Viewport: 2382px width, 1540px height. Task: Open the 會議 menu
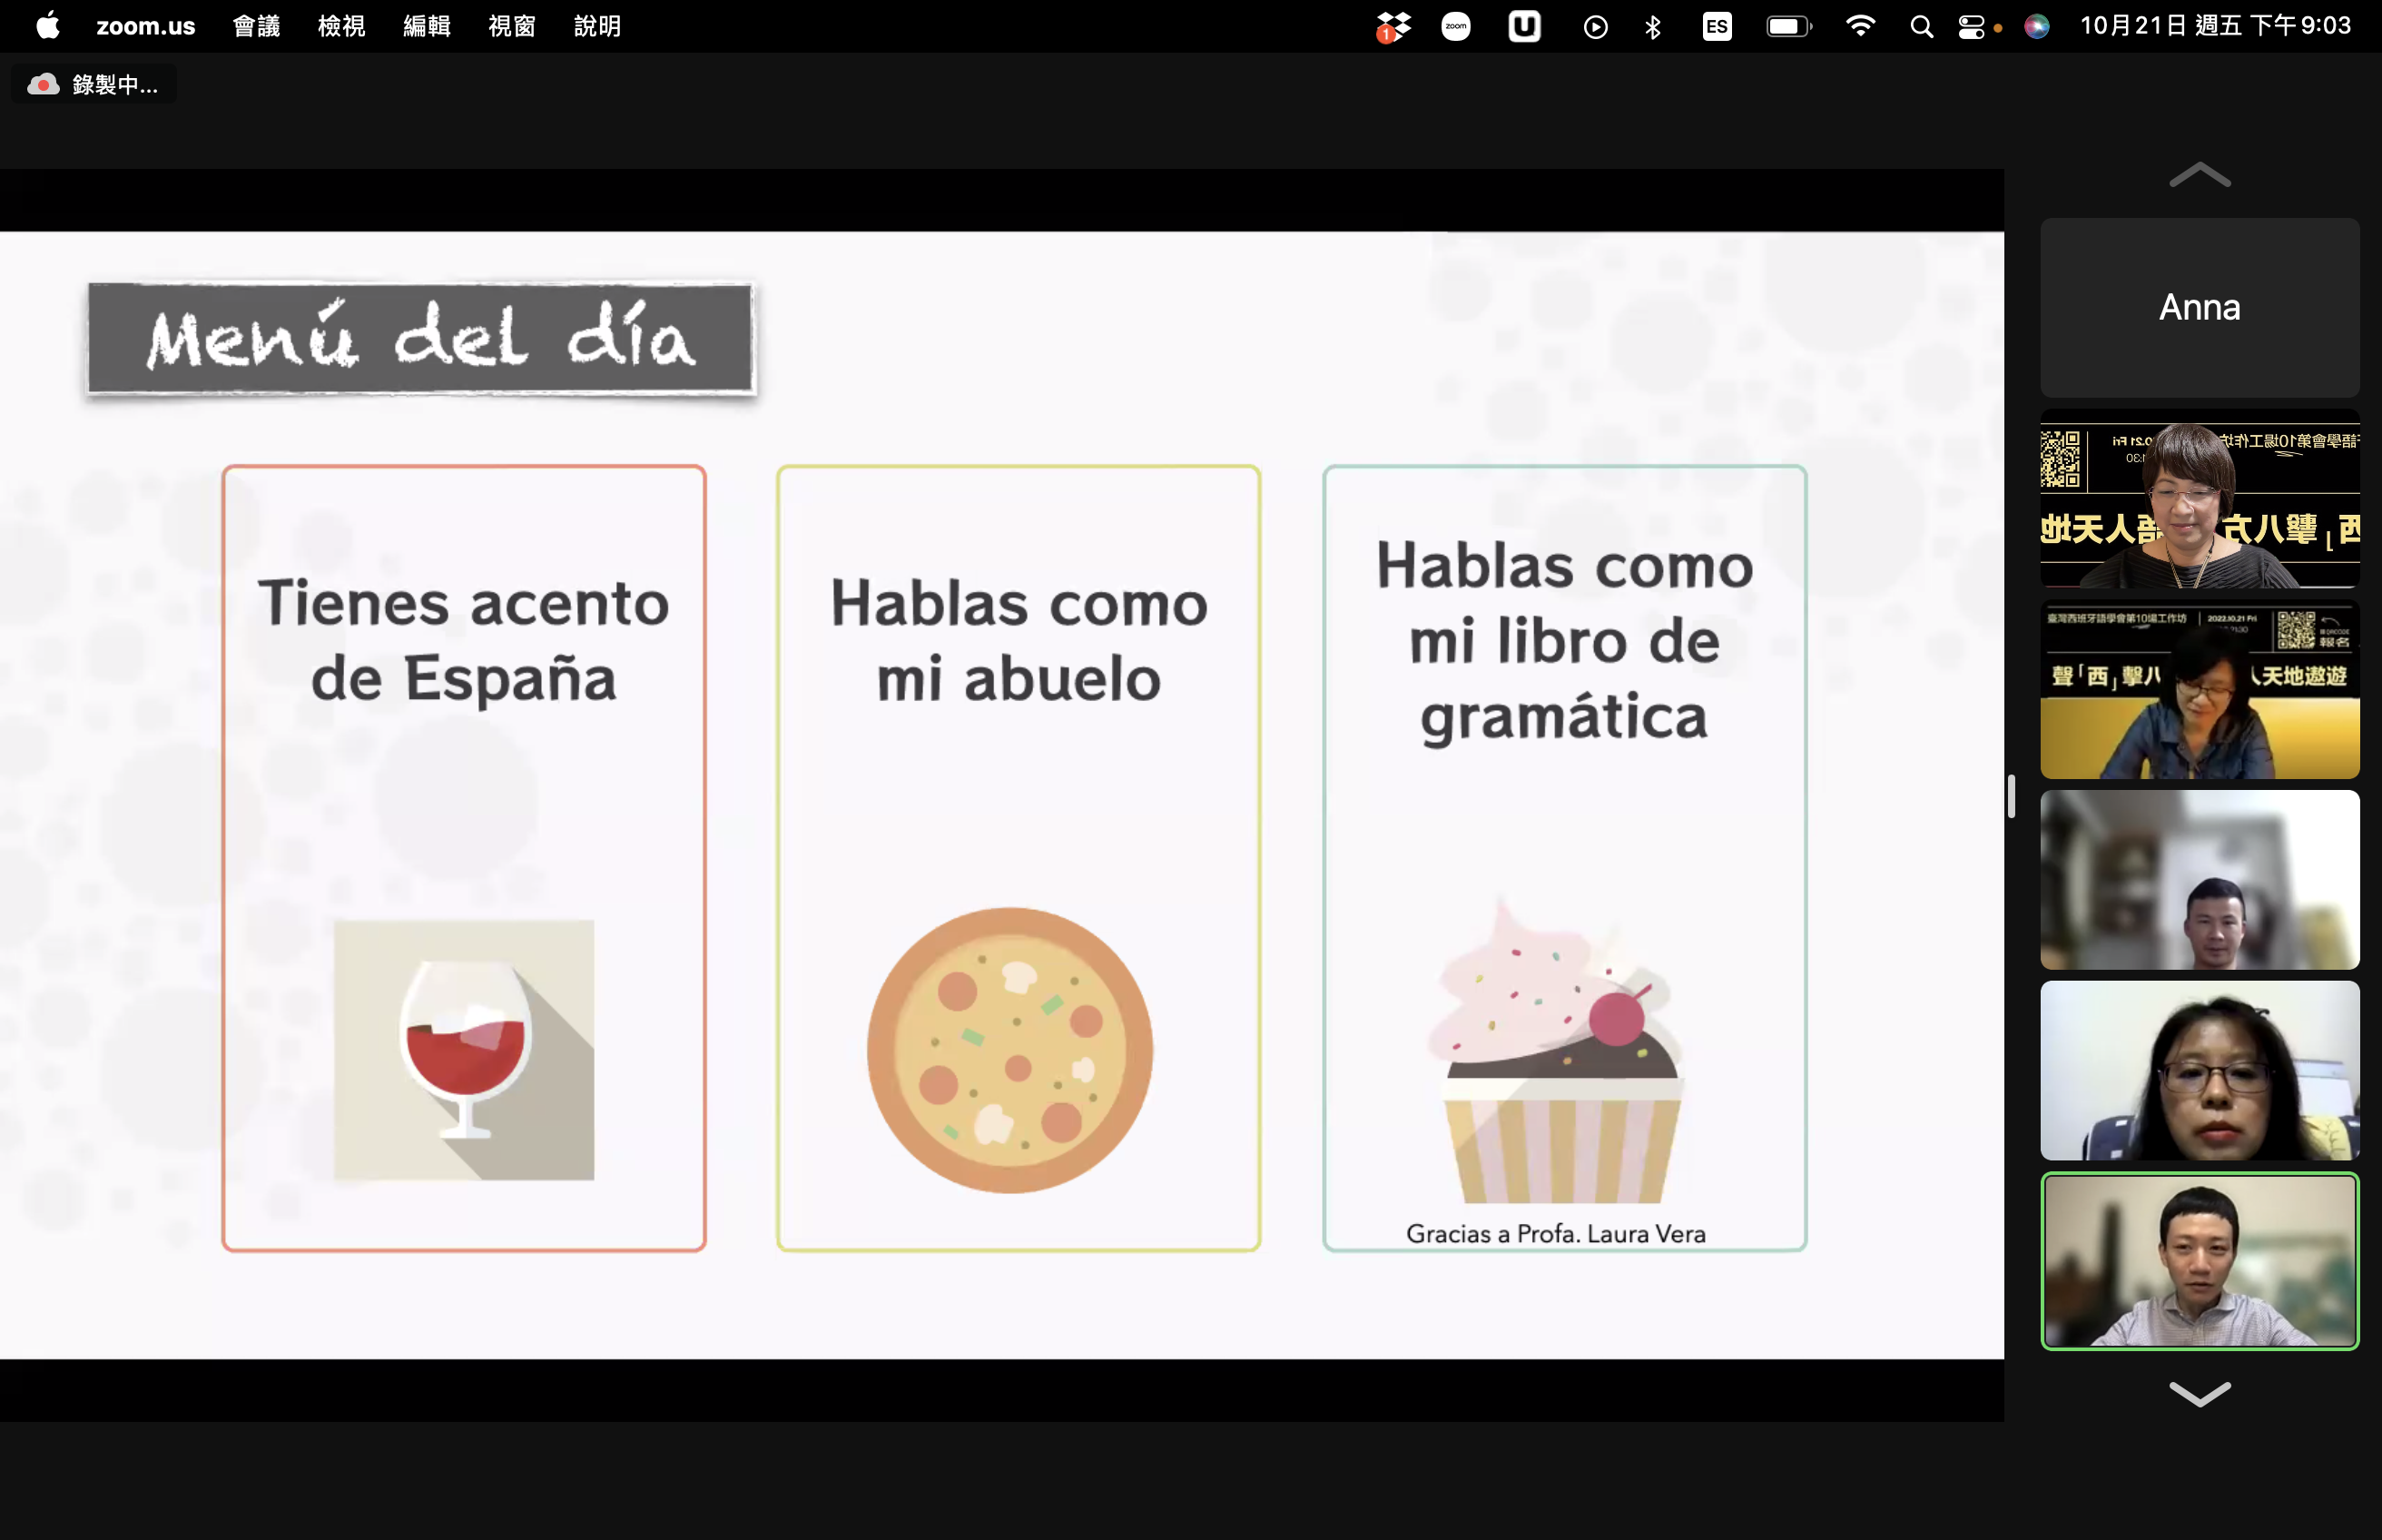coord(256,26)
